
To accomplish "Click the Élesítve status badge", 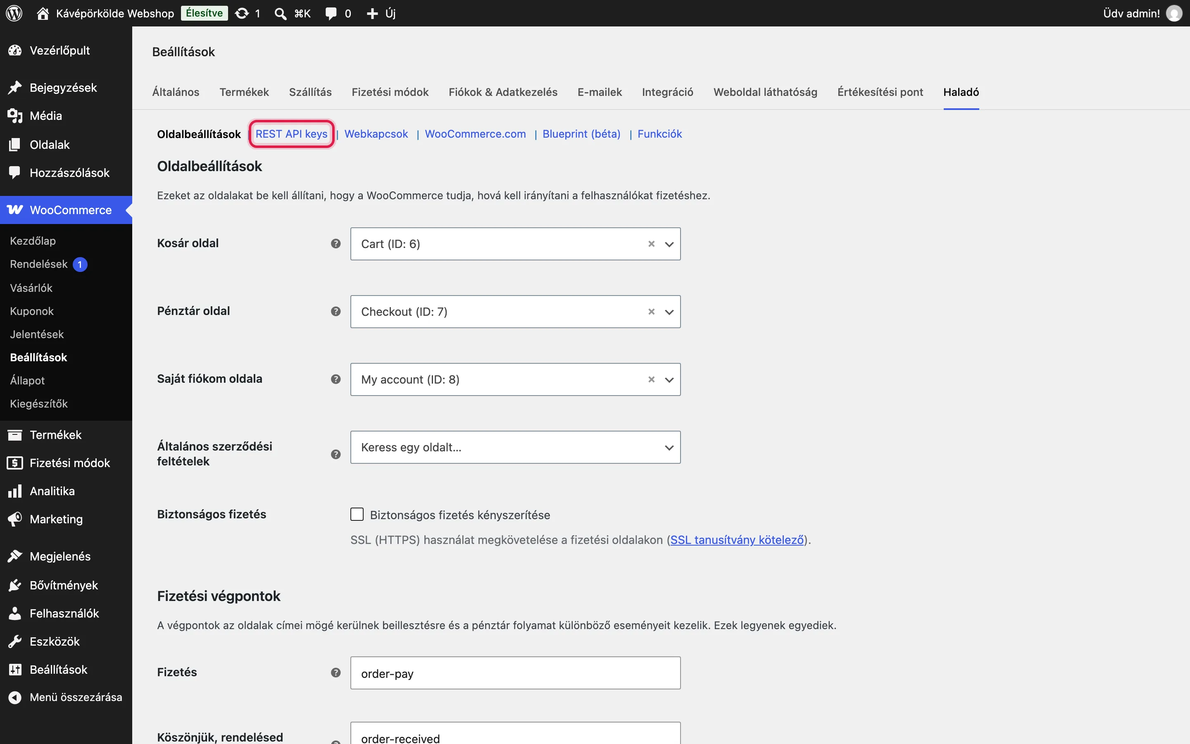I will pyautogui.click(x=204, y=13).
